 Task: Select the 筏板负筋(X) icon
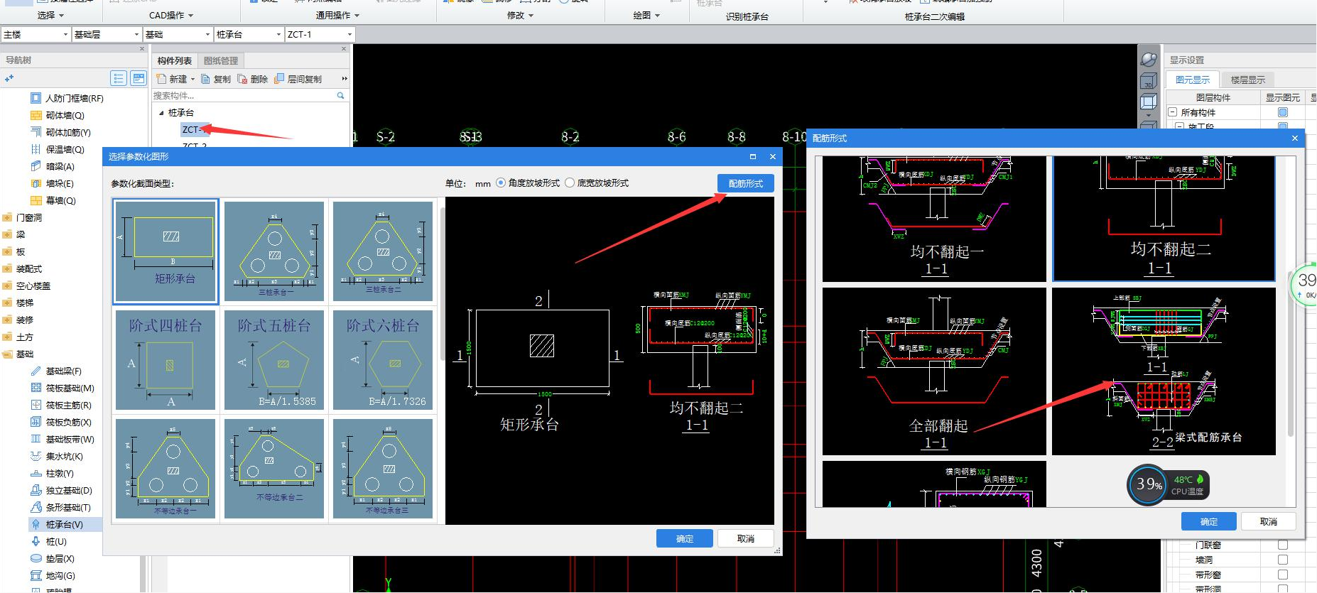pos(36,422)
